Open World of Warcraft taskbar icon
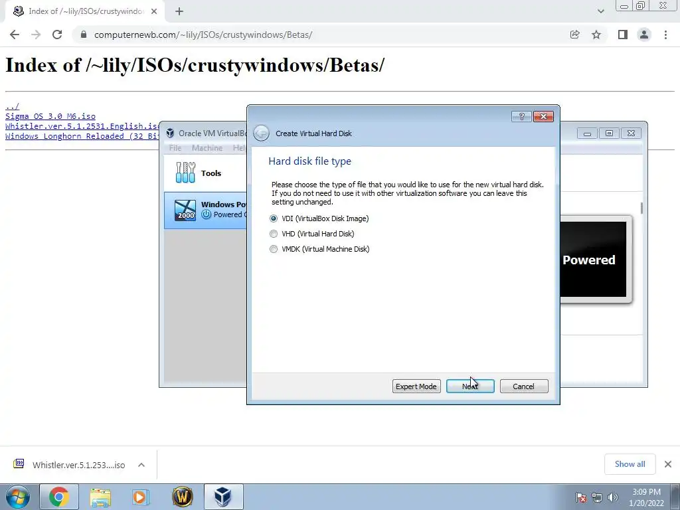This screenshot has height=510, width=680. click(x=183, y=497)
